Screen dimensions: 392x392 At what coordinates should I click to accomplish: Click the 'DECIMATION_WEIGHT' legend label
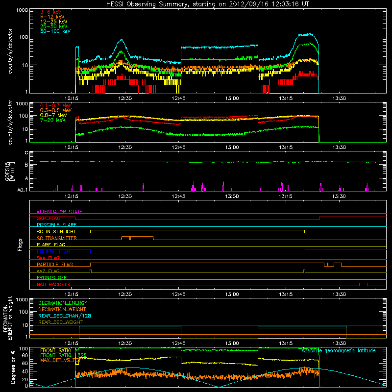(62, 310)
